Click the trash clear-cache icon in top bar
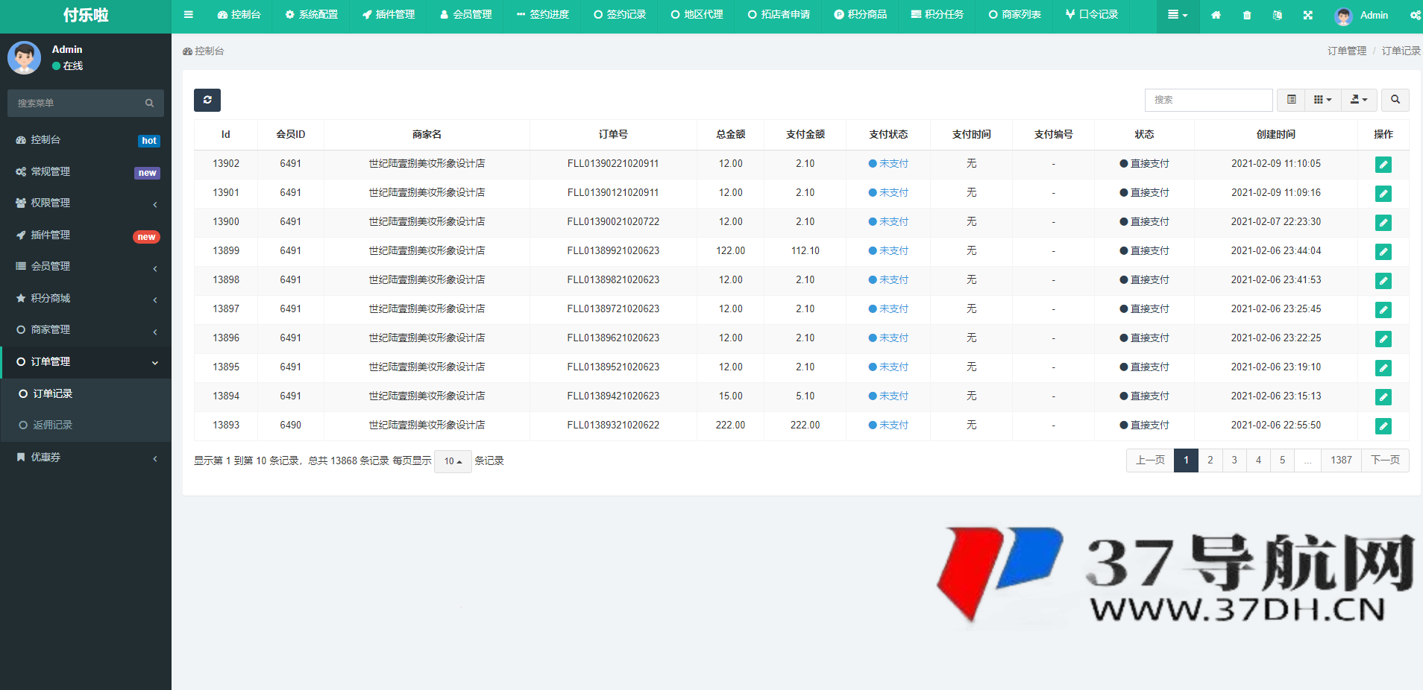The width and height of the screenshot is (1423, 690). (x=1246, y=15)
